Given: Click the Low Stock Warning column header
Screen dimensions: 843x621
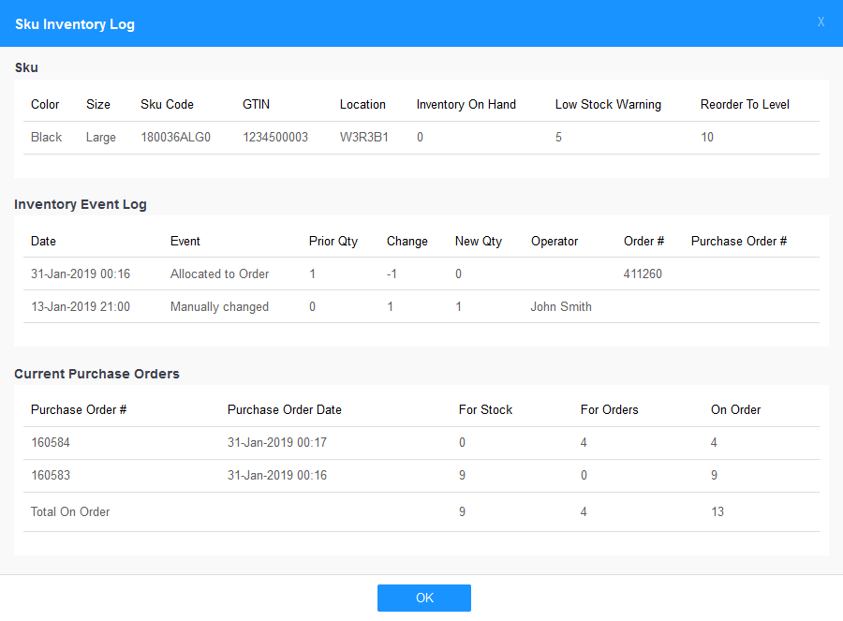Looking at the screenshot, I should (608, 105).
